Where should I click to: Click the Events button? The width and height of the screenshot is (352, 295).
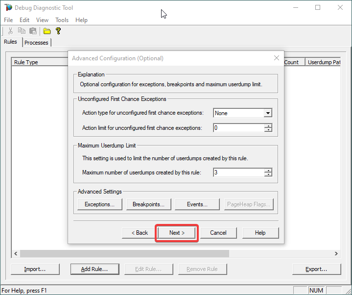(197, 204)
